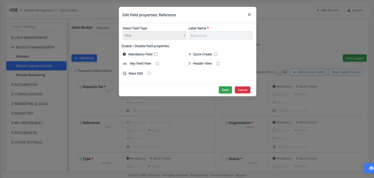Open the Select Field Type dropdown
374x178 pixels.
[154, 36]
